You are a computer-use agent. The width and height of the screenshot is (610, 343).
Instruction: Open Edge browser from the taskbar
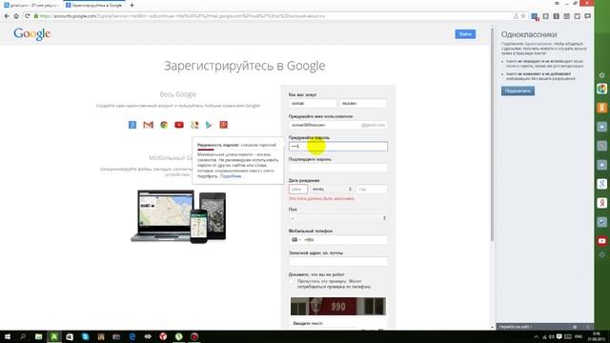132,336
